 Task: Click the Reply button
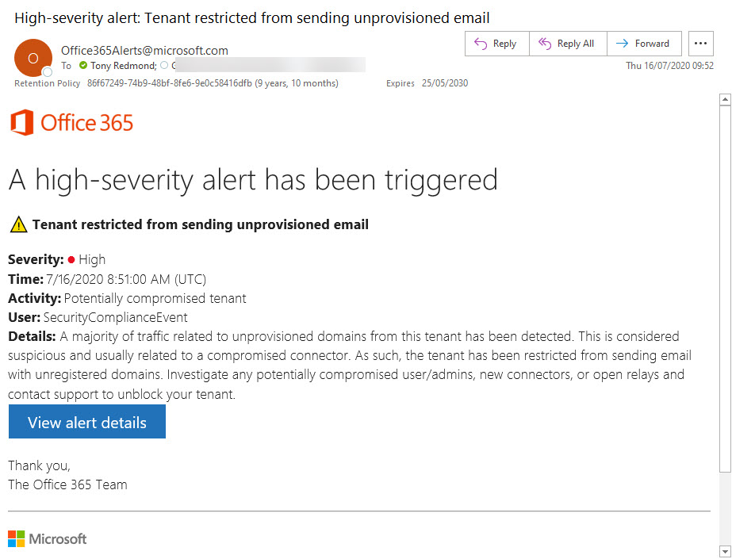[496, 44]
